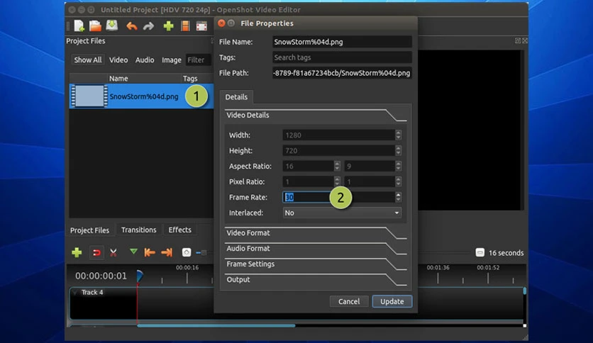593x343 pixels.
Task: Click the Undo arrow icon
Action: (132, 26)
